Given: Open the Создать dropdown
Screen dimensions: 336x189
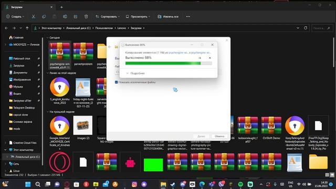Looking at the screenshot, I should coord(15,16).
